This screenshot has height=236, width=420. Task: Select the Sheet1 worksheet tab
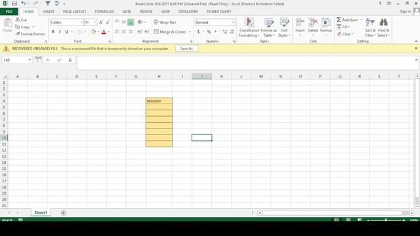coord(41,212)
